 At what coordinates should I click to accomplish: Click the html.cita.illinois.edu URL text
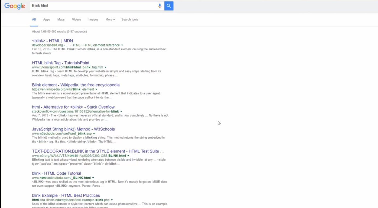tap(71, 200)
